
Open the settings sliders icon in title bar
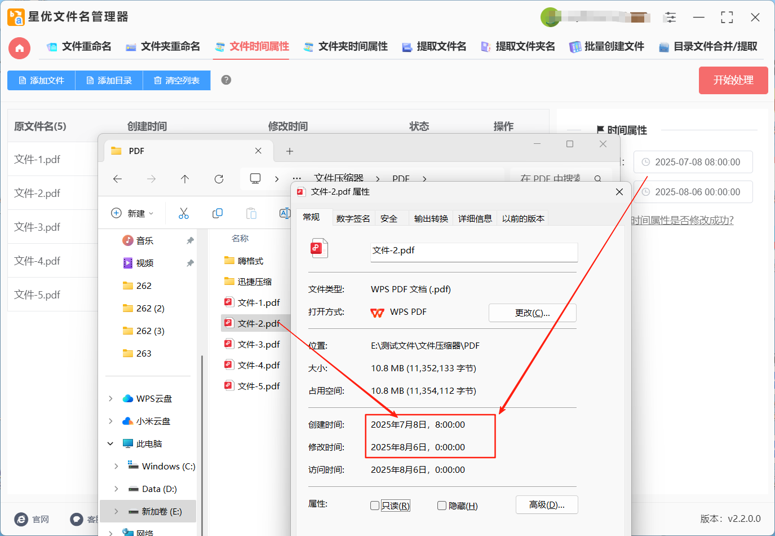pyautogui.click(x=670, y=17)
